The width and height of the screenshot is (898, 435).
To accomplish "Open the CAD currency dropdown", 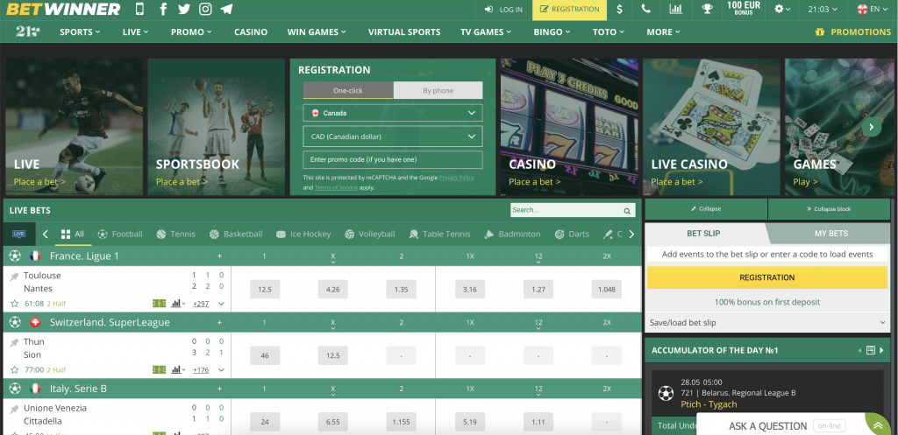I will [x=393, y=137].
